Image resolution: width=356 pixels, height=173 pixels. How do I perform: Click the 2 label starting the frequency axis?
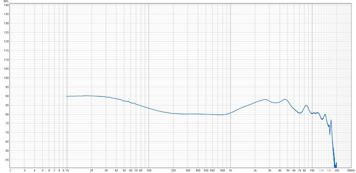(10, 170)
